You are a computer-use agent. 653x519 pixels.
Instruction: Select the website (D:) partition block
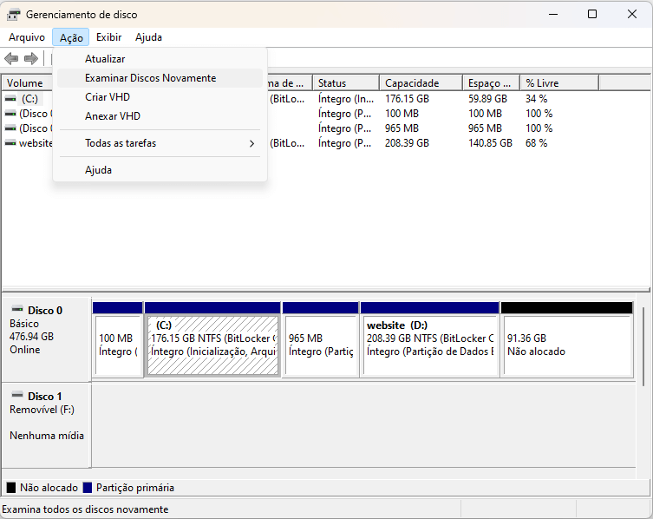click(429, 345)
